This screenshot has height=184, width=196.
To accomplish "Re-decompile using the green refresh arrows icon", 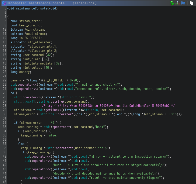I will coord(172,3).
